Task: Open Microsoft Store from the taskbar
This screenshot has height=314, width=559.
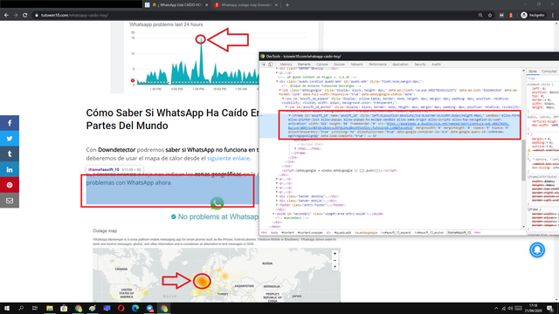Action: click(x=64, y=308)
